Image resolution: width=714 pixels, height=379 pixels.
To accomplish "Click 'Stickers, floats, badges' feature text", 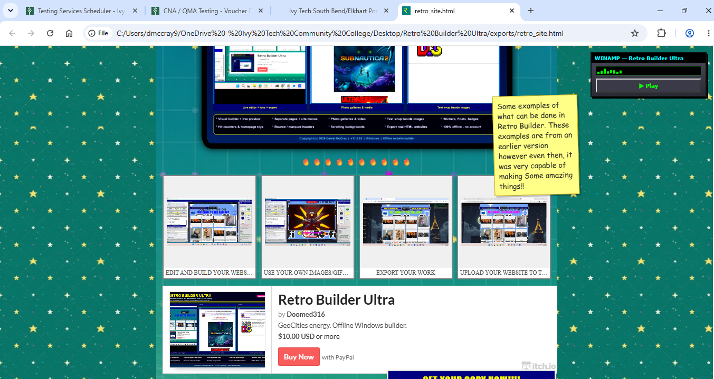I will tap(461, 119).
